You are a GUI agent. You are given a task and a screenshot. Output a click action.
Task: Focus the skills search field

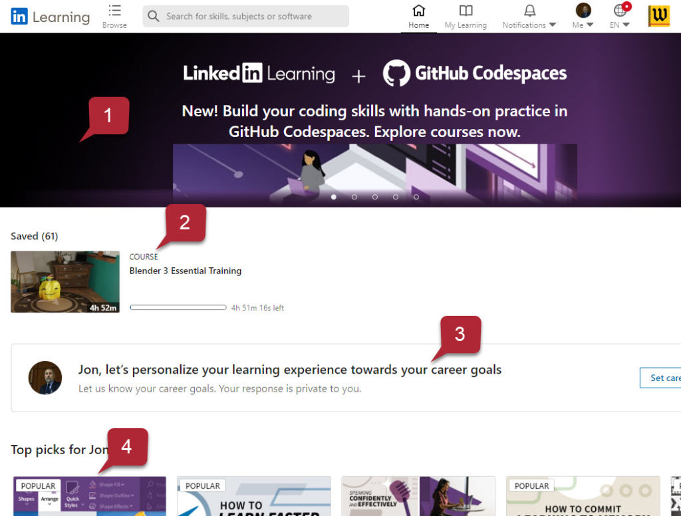[x=246, y=16]
